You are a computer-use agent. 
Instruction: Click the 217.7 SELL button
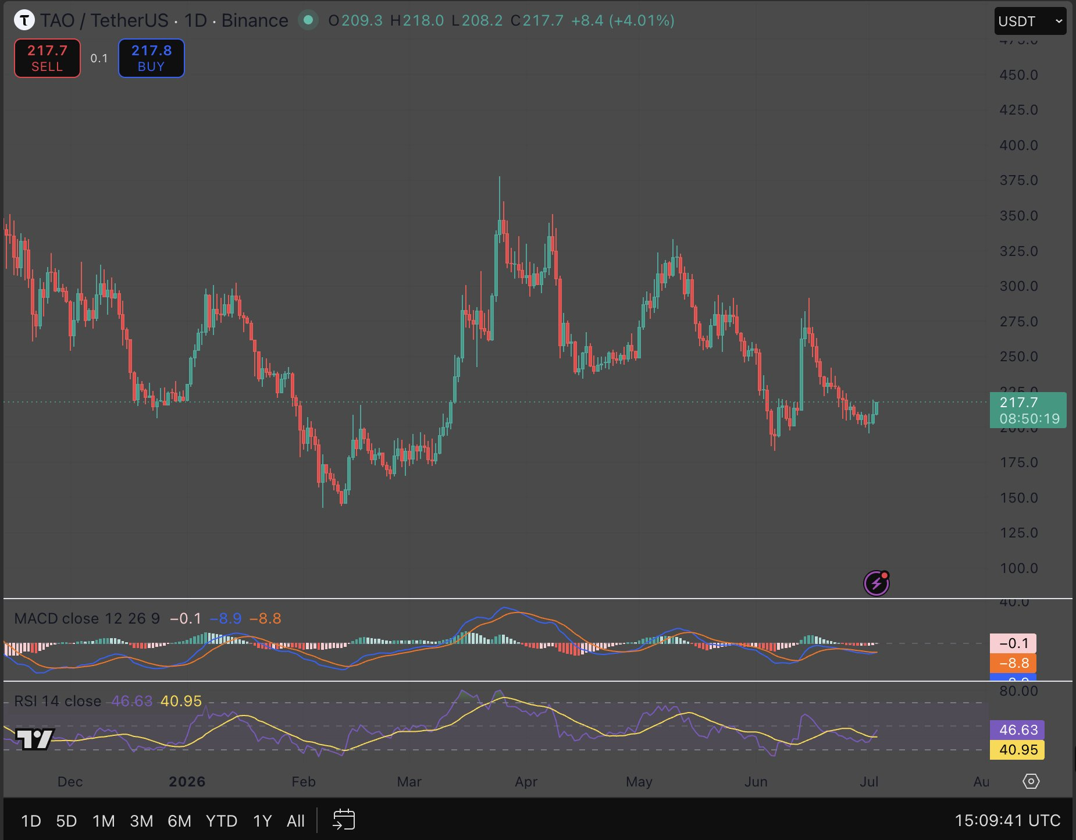(x=47, y=58)
